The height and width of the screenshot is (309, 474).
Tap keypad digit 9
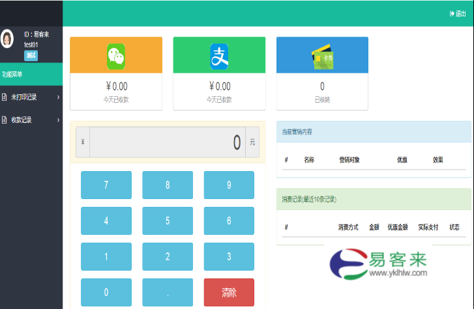pyautogui.click(x=229, y=185)
